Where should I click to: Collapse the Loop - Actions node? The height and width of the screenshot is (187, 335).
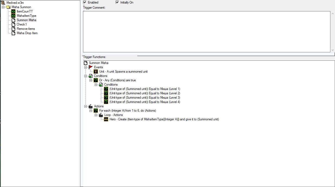[96, 115]
